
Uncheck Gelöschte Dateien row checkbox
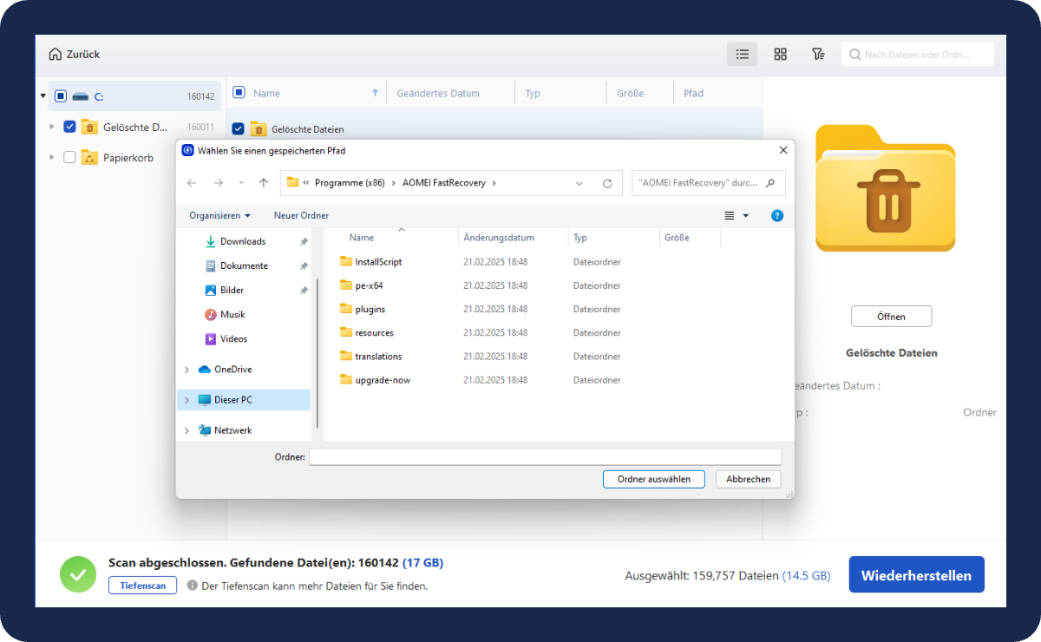click(x=239, y=129)
